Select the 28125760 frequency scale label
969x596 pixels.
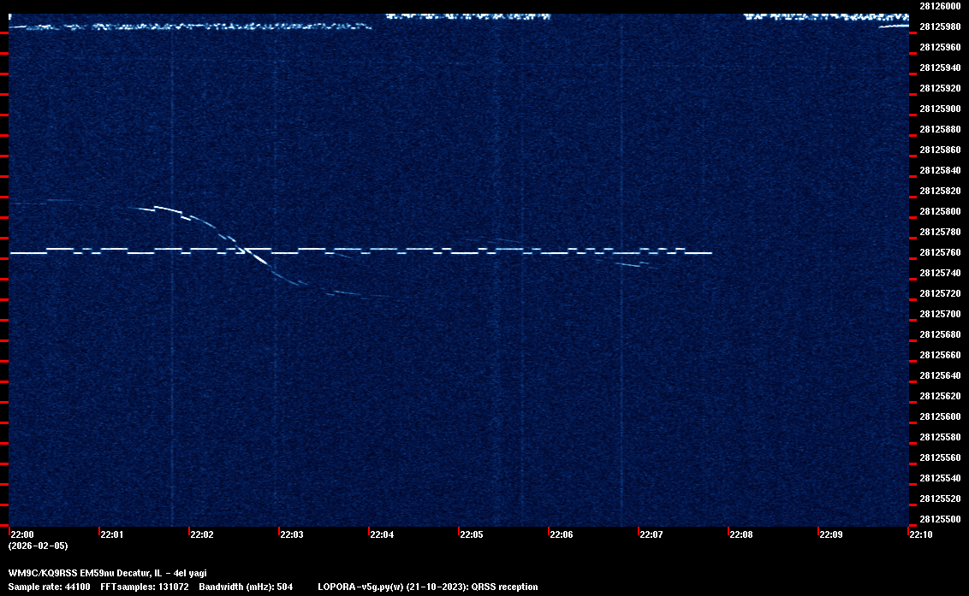pos(939,252)
